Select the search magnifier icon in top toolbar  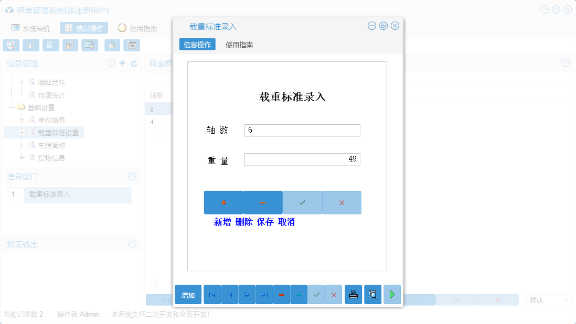[11, 45]
